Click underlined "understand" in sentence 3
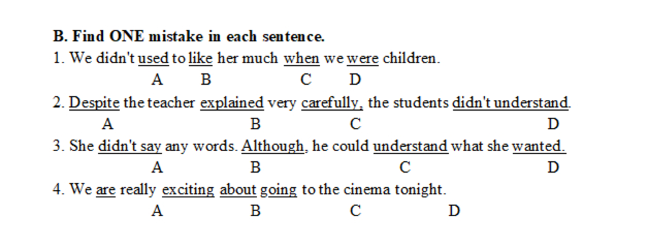This screenshot has width=647, height=246. pos(411,146)
